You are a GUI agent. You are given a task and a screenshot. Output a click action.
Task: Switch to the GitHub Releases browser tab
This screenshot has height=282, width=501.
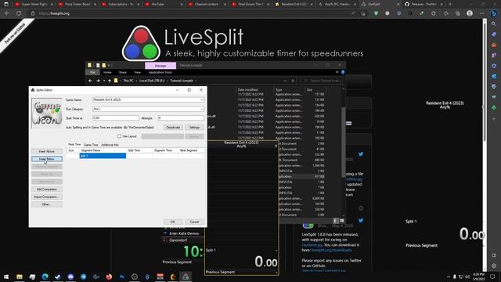point(424,4)
